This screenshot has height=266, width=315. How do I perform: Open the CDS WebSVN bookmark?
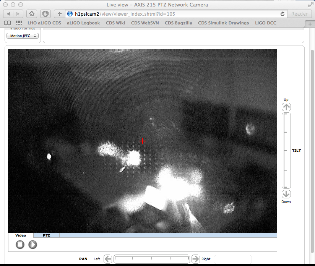click(x=145, y=23)
